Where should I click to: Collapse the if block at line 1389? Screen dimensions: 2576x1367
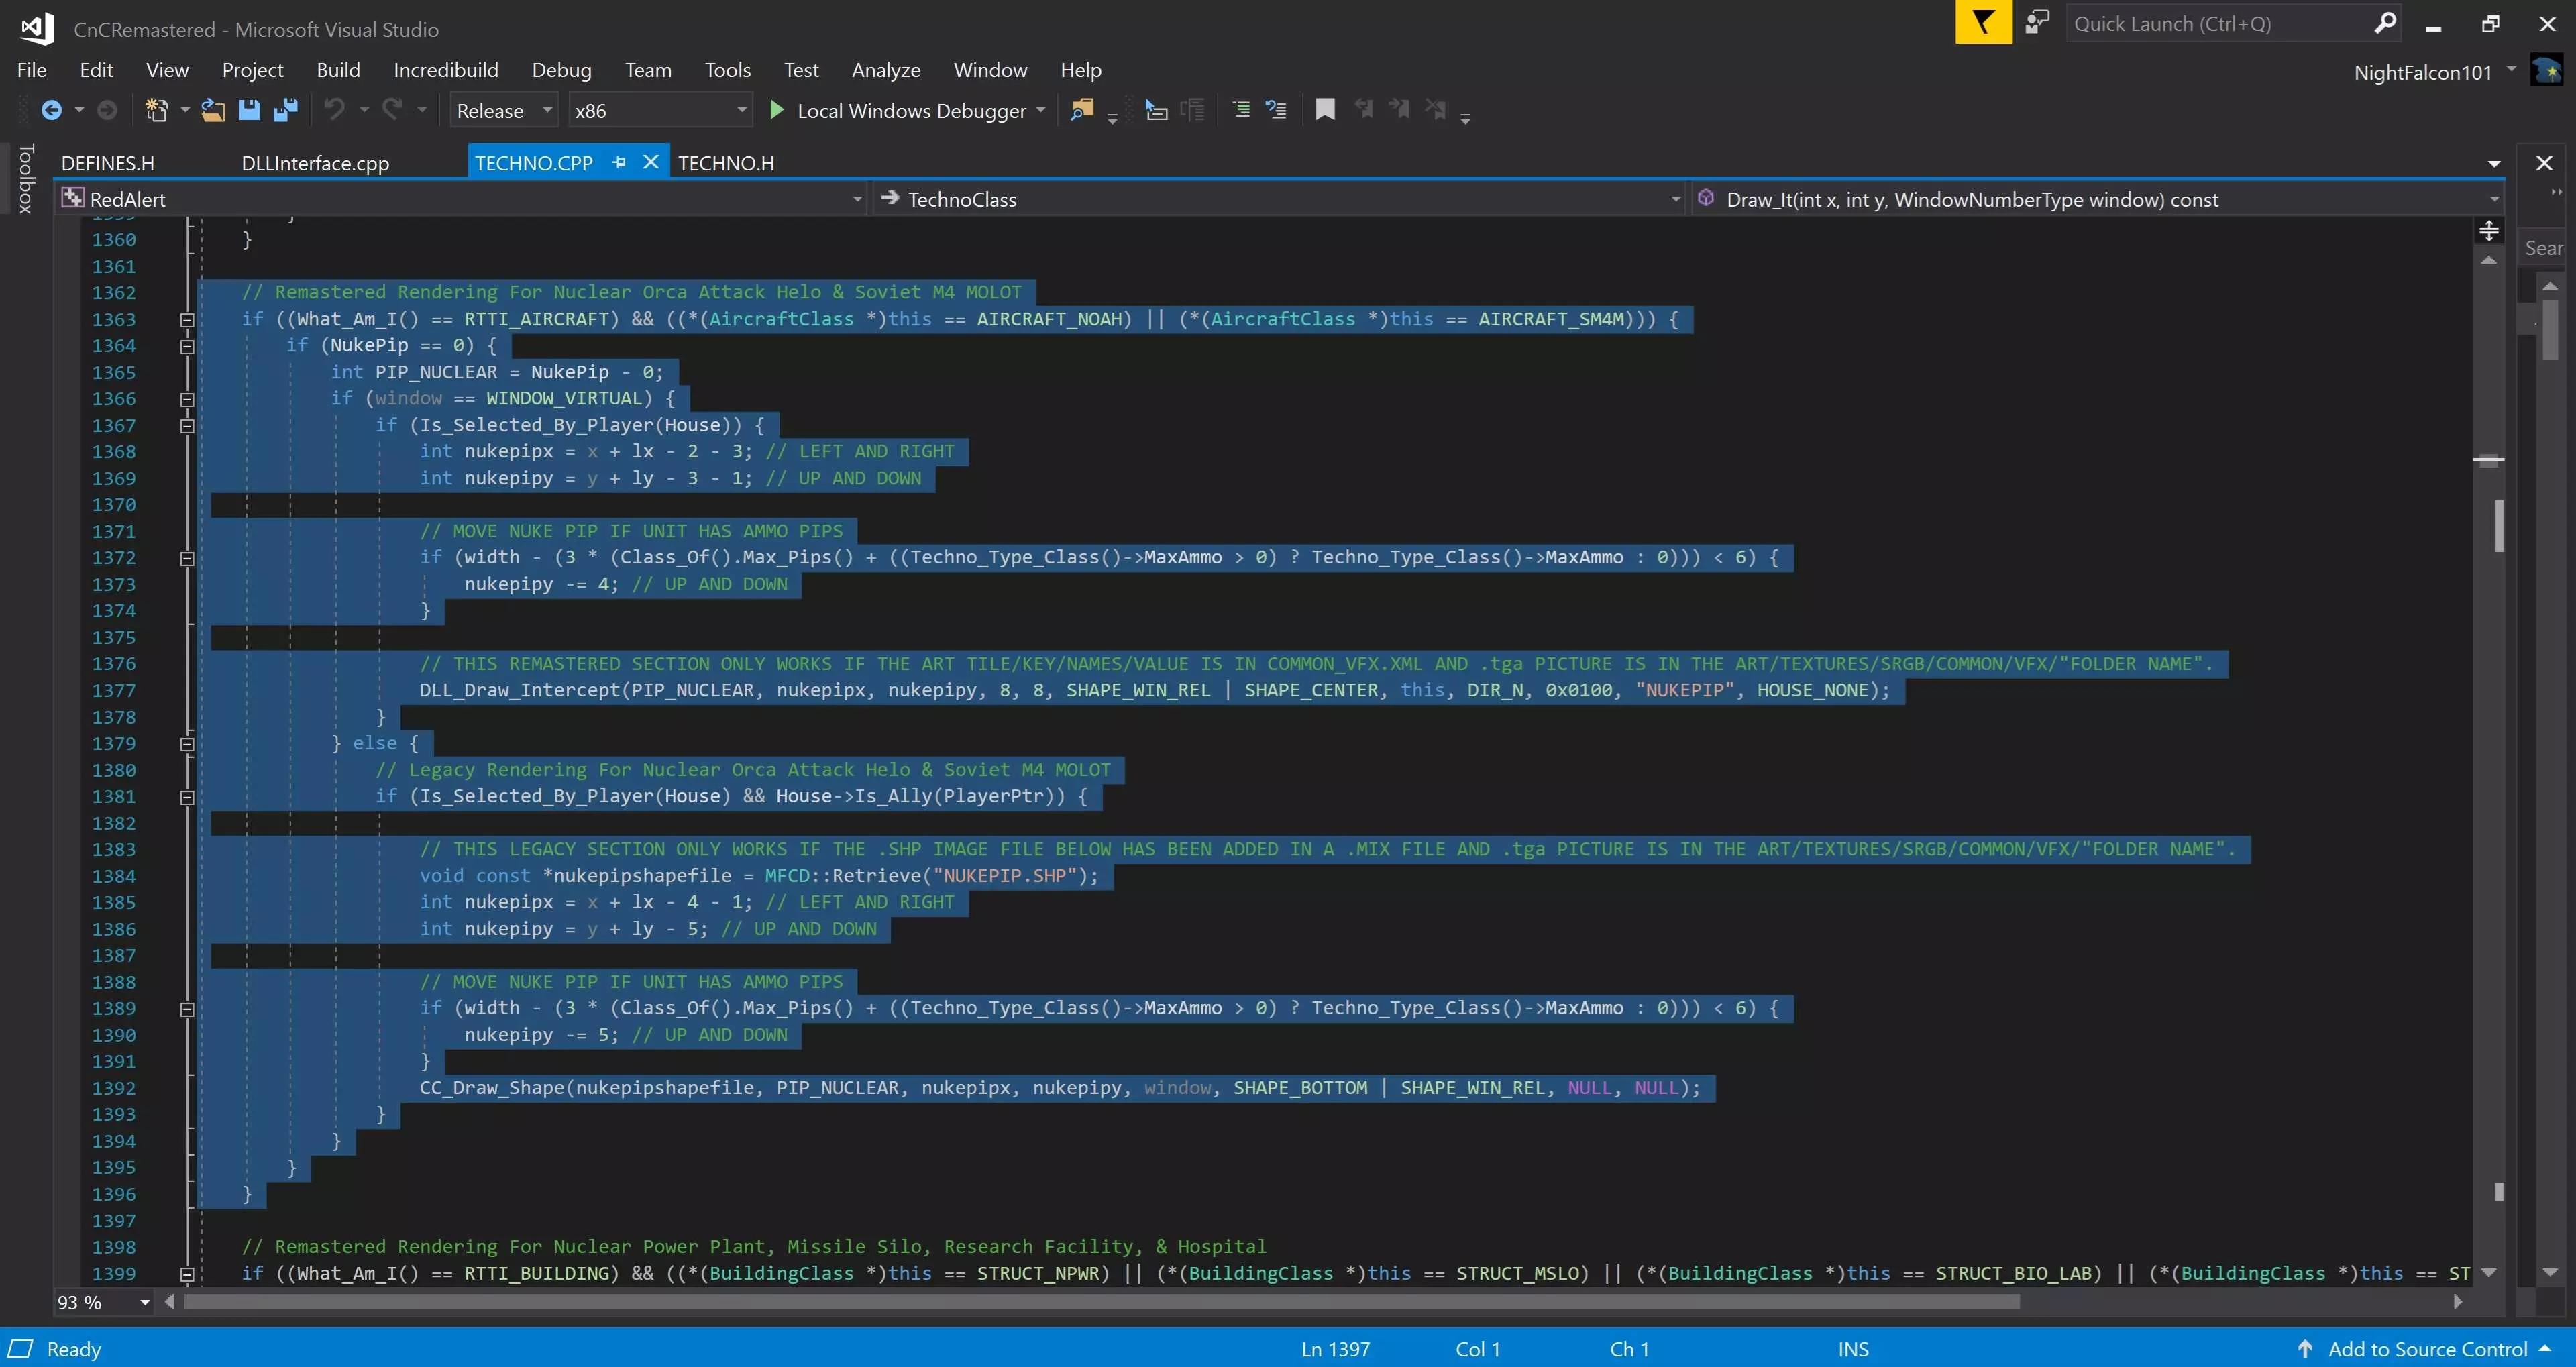pyautogui.click(x=187, y=1009)
